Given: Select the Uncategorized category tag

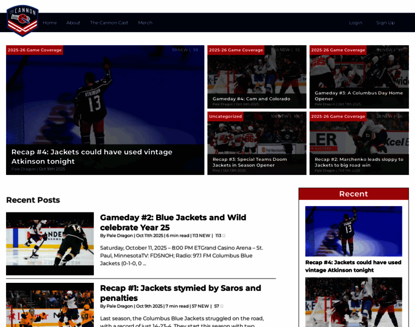Looking at the screenshot, I should [x=226, y=116].
